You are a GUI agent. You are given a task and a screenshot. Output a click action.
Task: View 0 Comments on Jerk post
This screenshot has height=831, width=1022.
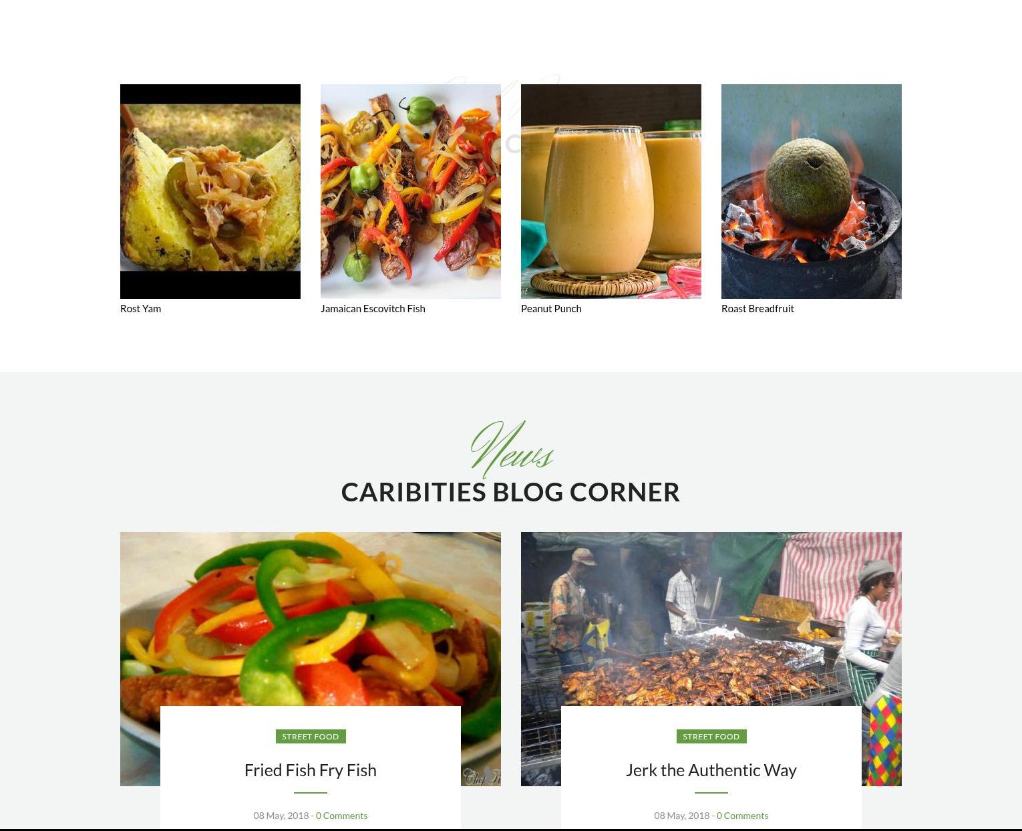[x=742, y=815]
